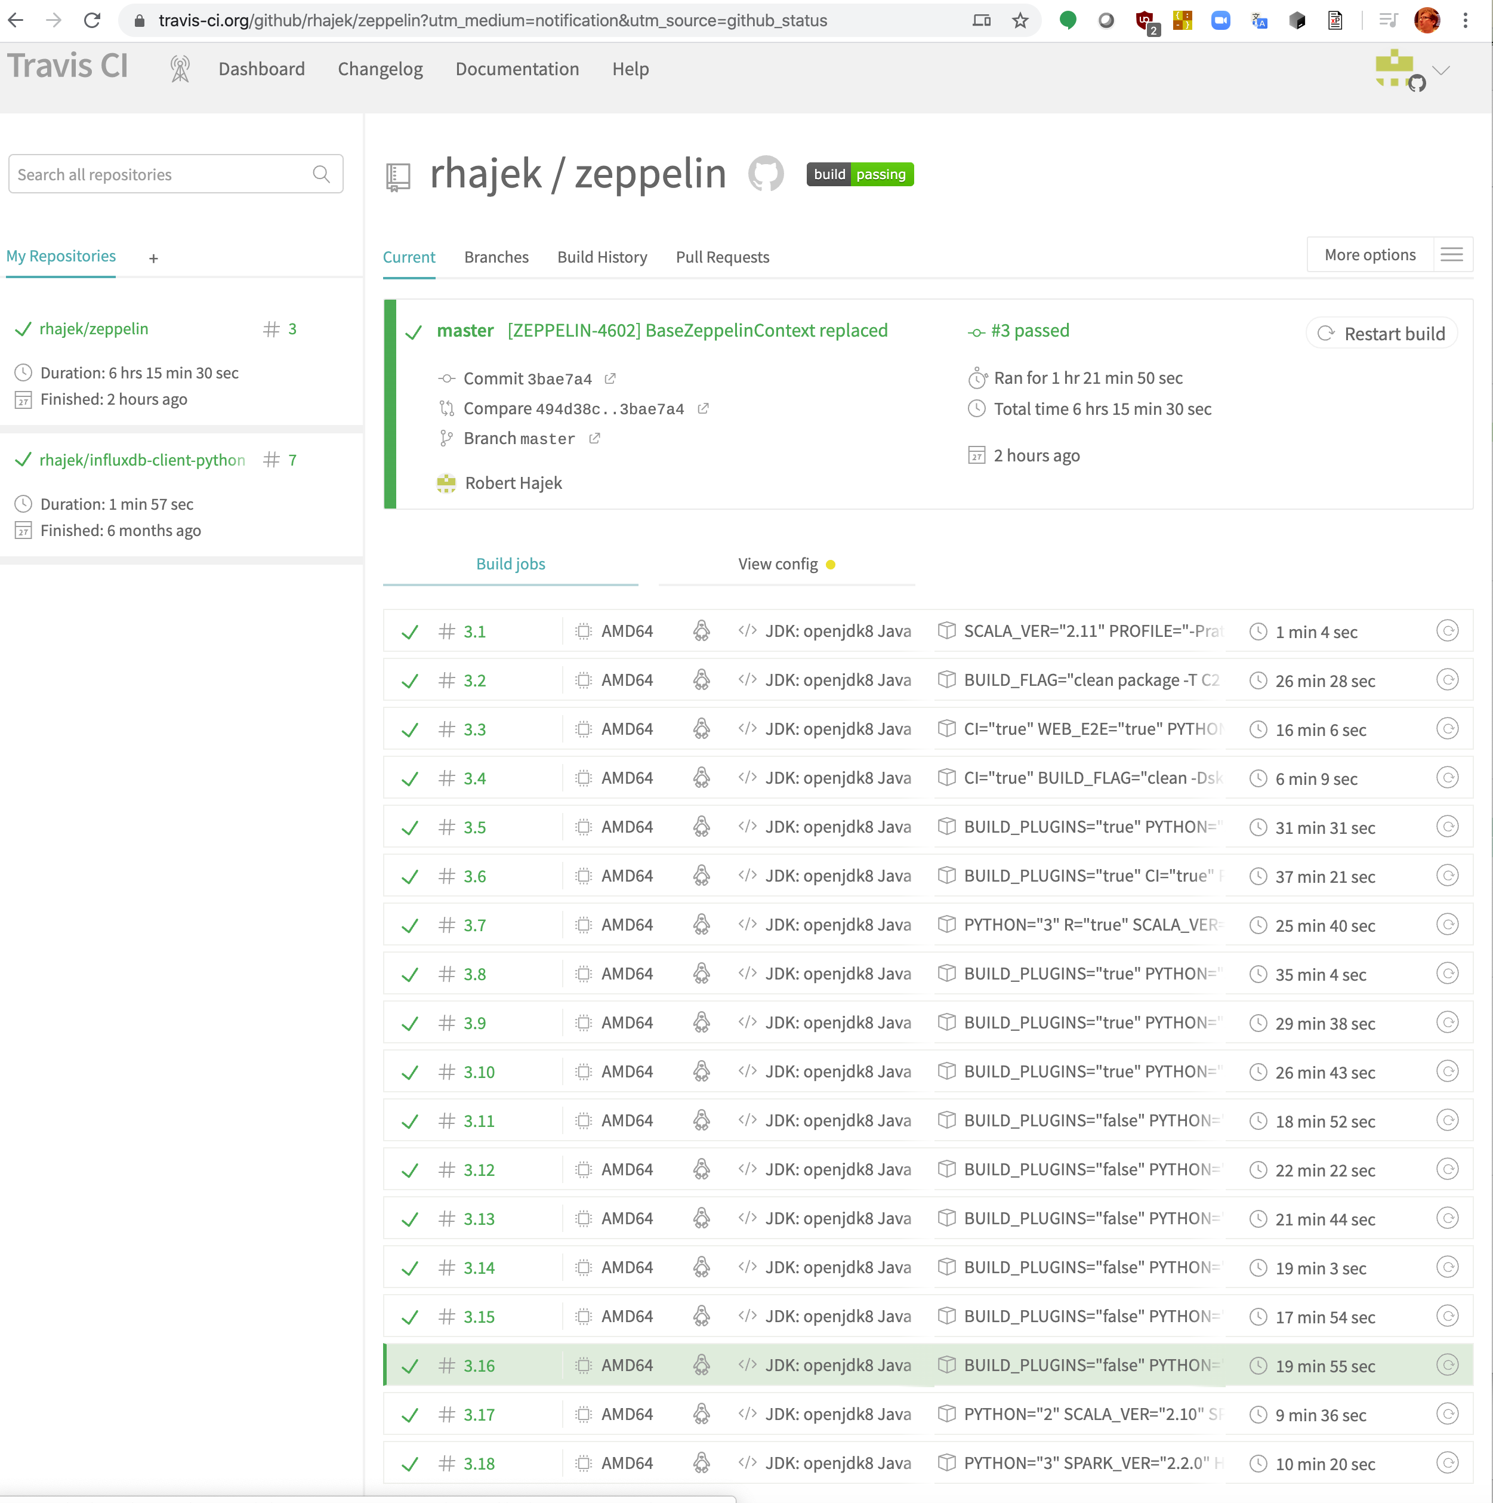Click Travis CI logo
The width and height of the screenshot is (1493, 1503).
[67, 66]
